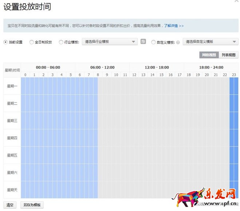This screenshot has height=211, width=240.
Task: Open the 请选择行业模板 dropdown
Action: pos(110,42)
